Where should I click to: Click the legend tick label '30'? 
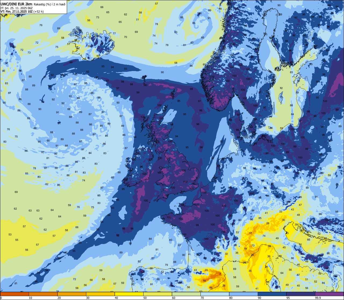pos(88,298)
